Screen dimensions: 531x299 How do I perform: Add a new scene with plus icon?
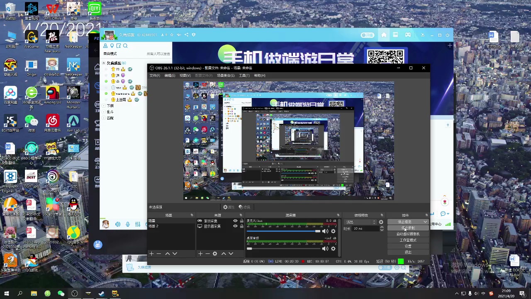(151, 254)
